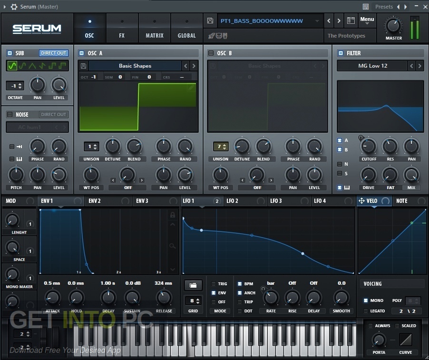This screenshot has height=360, width=429.
Task: Open the preset name dropdown arrow
Action: (317, 21)
